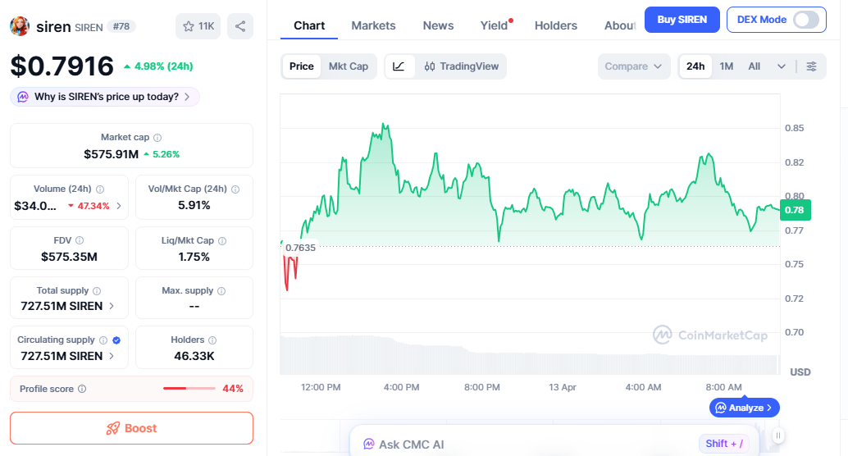848x456 pixels.
Task: Toggle the DEX Mode switch
Action: click(806, 20)
